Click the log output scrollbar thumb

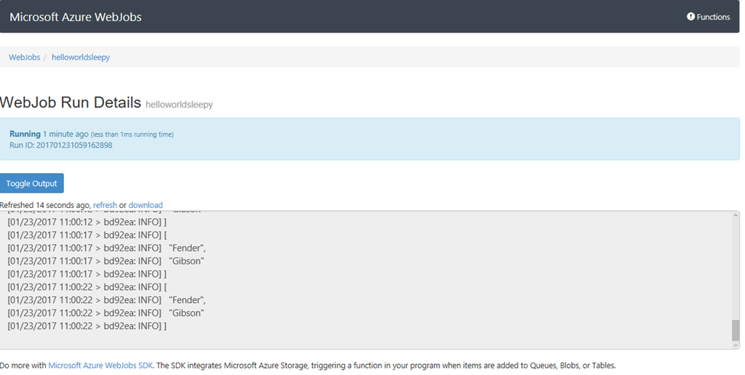[736, 330]
